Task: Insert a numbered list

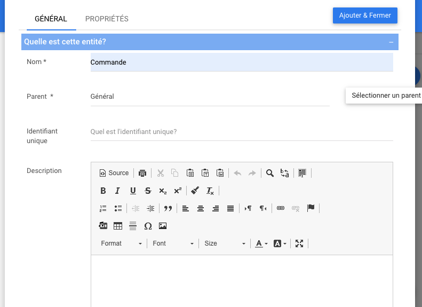Action: 103,209
